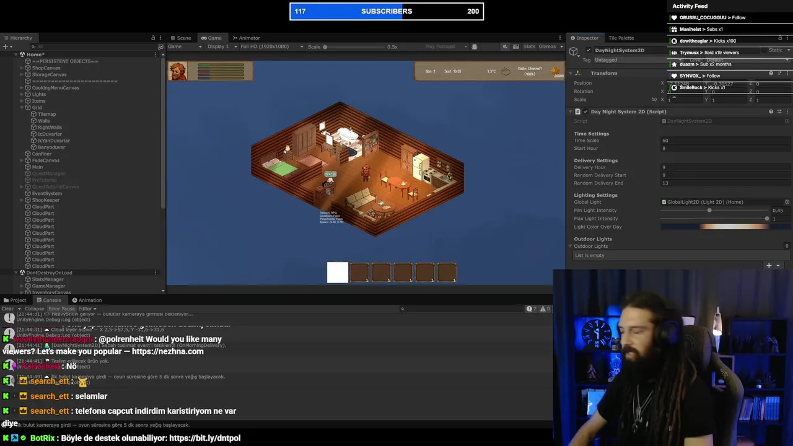Open help for Day Night System 2D component
Screen dimensions: 793x446
[x=771, y=111]
